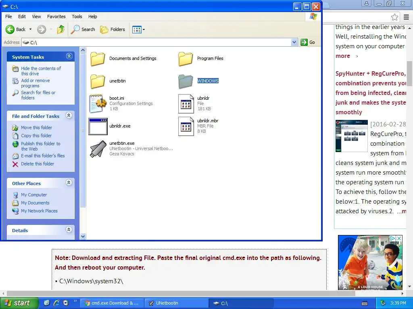Screen dimensions: 413x309
Task: Select the ubnldr.exe application icon
Action: pos(98,126)
